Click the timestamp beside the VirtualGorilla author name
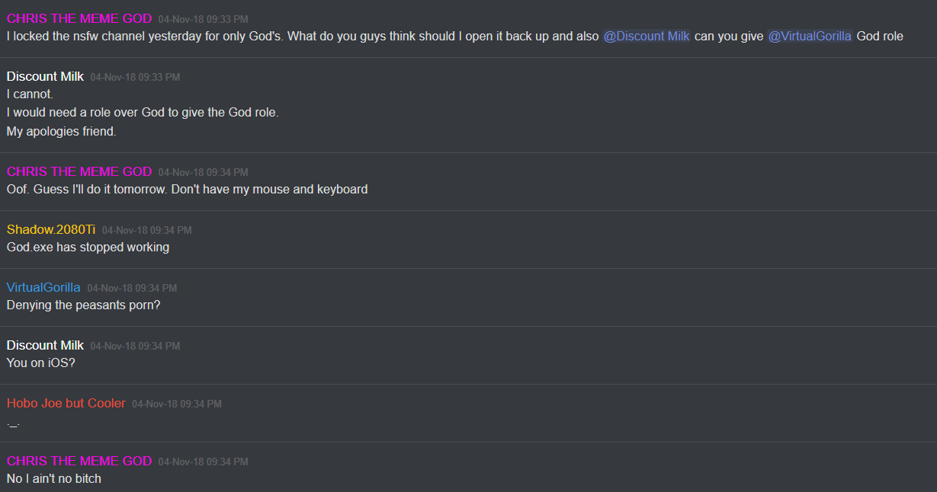This screenshot has width=937, height=492. pos(132,288)
